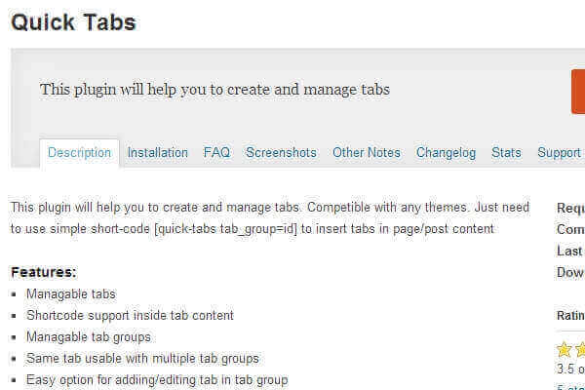Open the Changelog tab
Image resolution: width=585 pixels, height=390 pixels.
(x=446, y=153)
